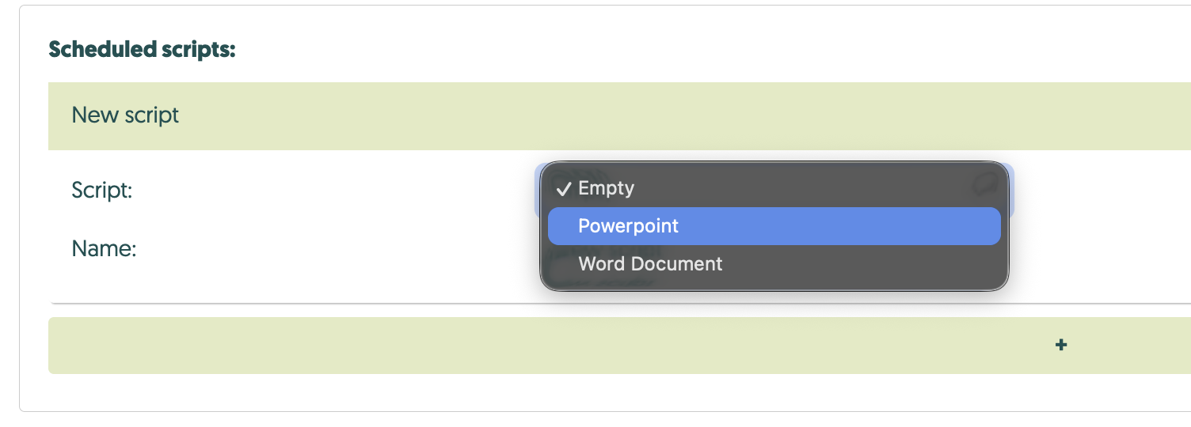Viewport: 1191px width, 427px height.
Task: Click the word scripts in section heading
Action: tap(198, 50)
